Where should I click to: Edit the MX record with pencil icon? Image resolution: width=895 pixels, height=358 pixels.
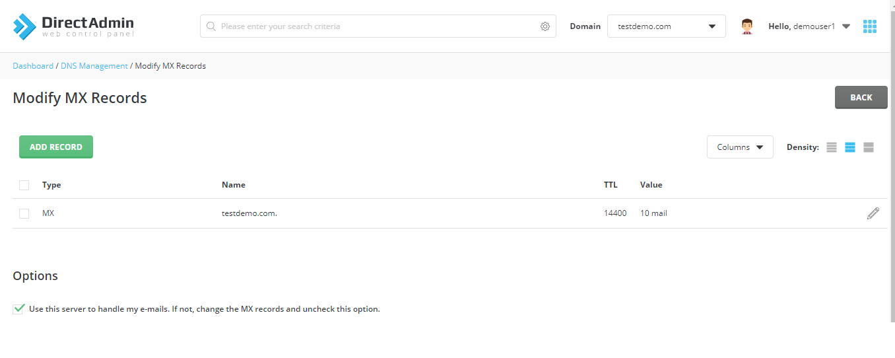point(873,213)
